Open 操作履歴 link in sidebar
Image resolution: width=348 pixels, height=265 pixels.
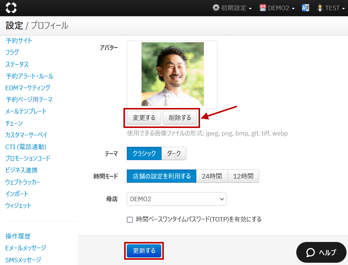18,236
